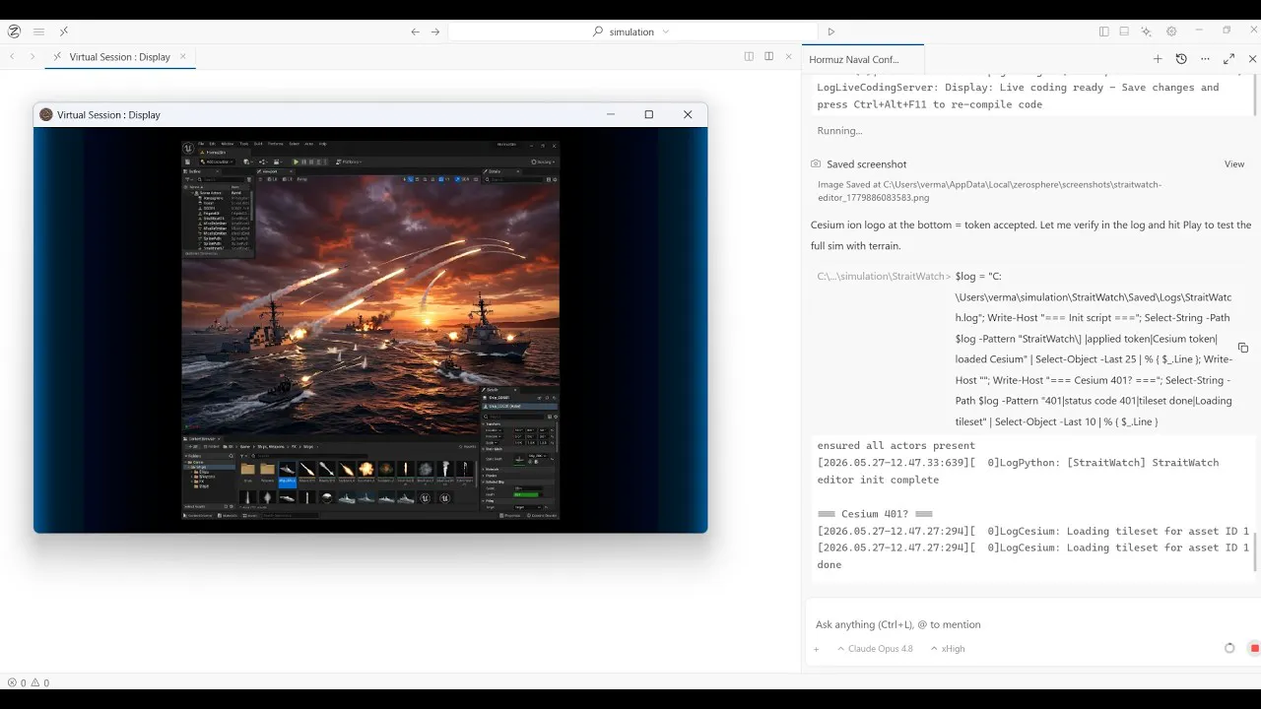Copy the PowerShell command with copy icon
Image resolution: width=1261 pixels, height=709 pixels.
click(1243, 348)
